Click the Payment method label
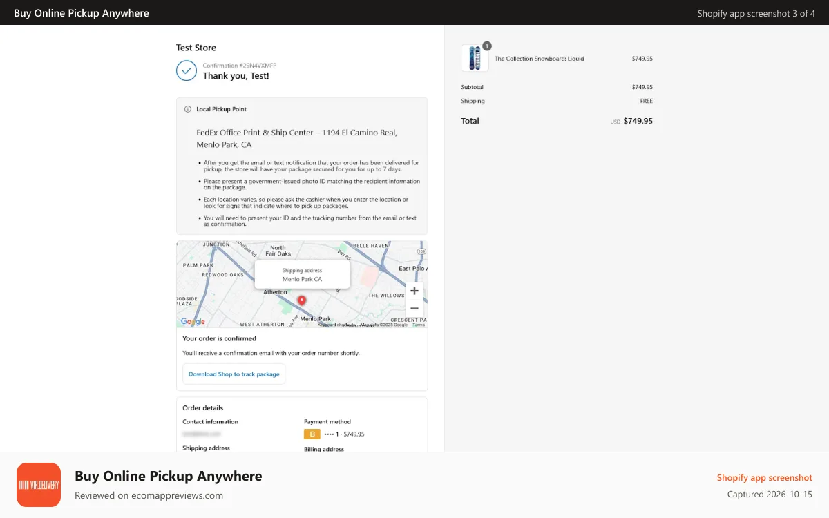829x518 pixels. coord(327,421)
